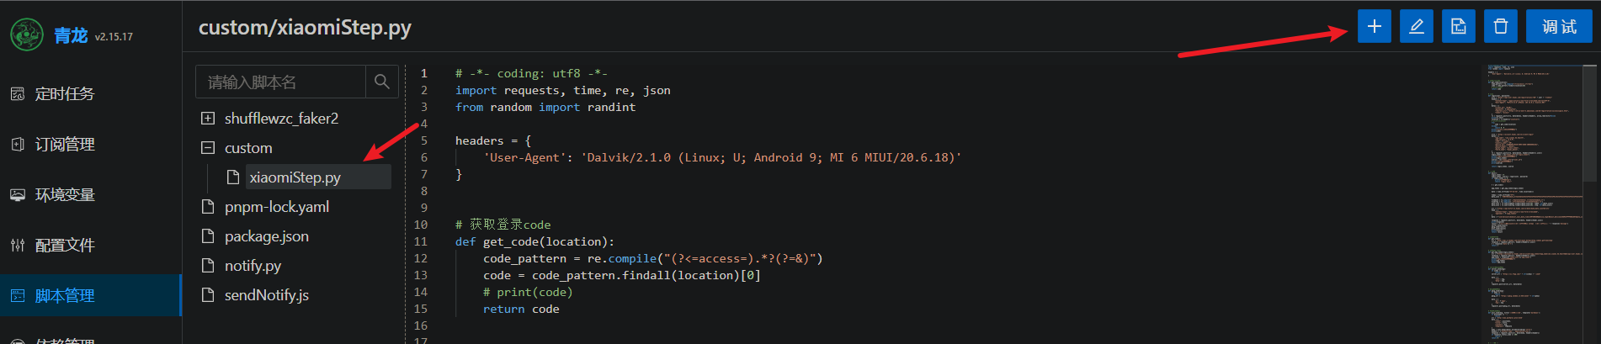1601x344 pixels.
Task: Click the trash delete icon button
Action: click(x=1500, y=26)
